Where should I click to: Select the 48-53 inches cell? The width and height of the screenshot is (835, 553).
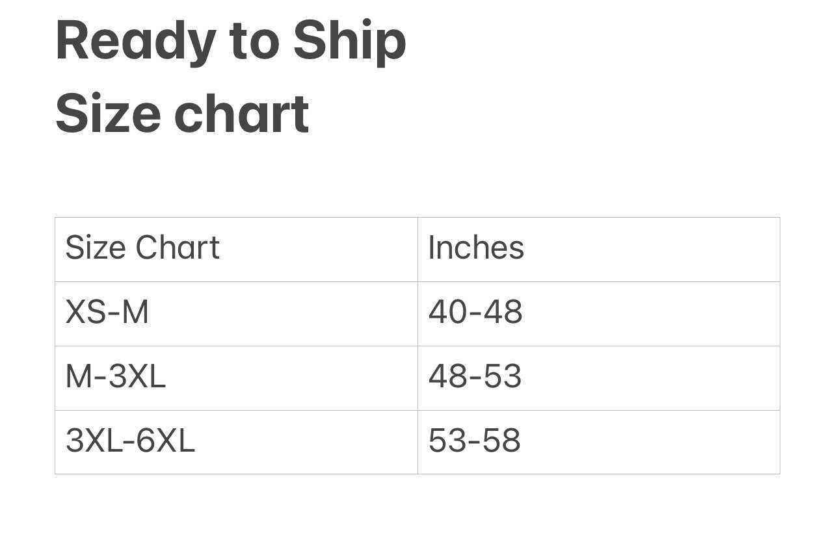pos(598,378)
